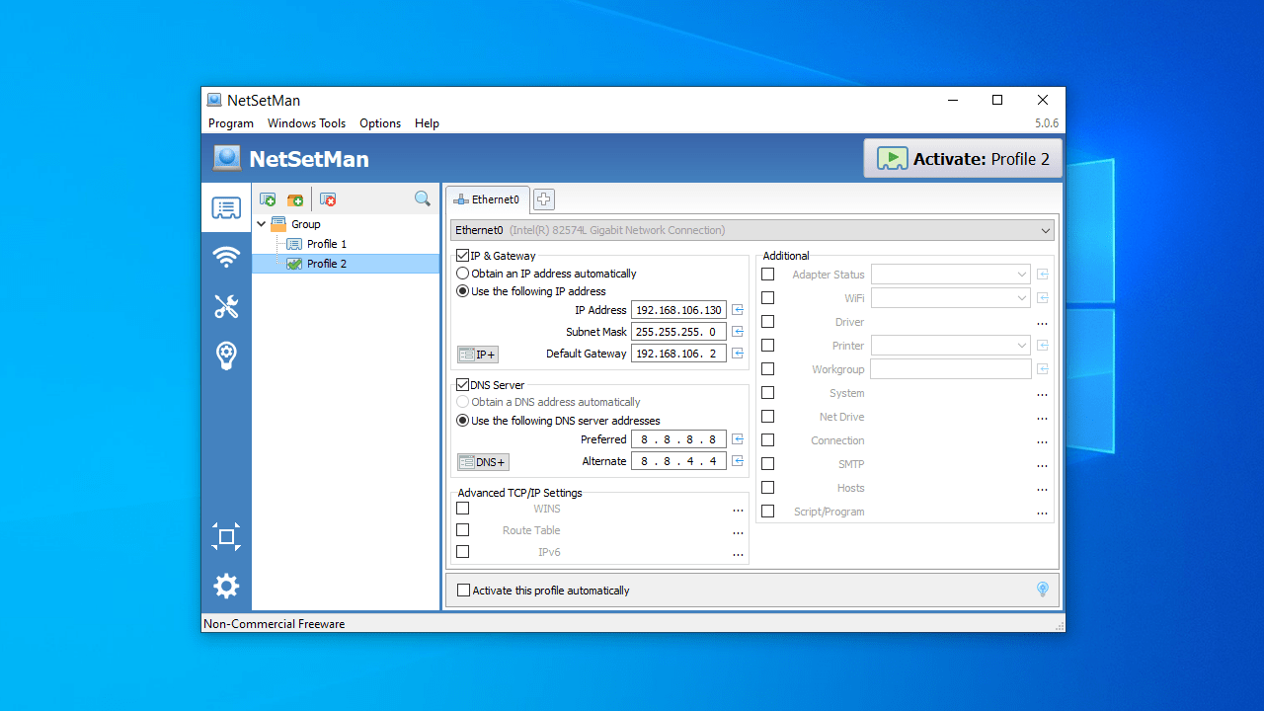This screenshot has width=1264, height=711.
Task: Toggle the DNS Server checkbox
Action: click(462, 385)
